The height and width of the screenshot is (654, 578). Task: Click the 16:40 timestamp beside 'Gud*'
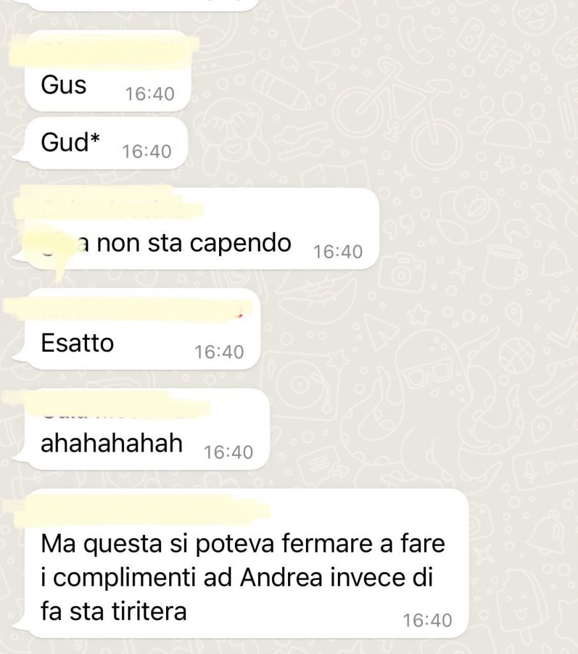[x=147, y=151]
